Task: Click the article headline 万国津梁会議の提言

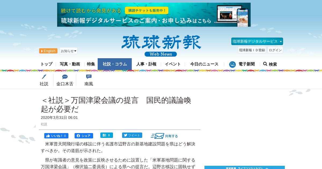Action: coord(116,105)
